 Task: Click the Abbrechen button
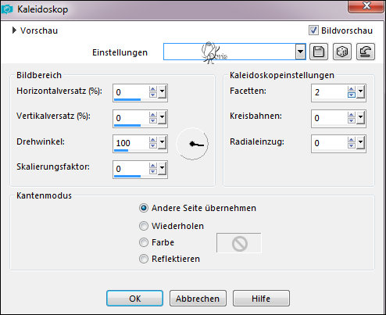(x=198, y=299)
